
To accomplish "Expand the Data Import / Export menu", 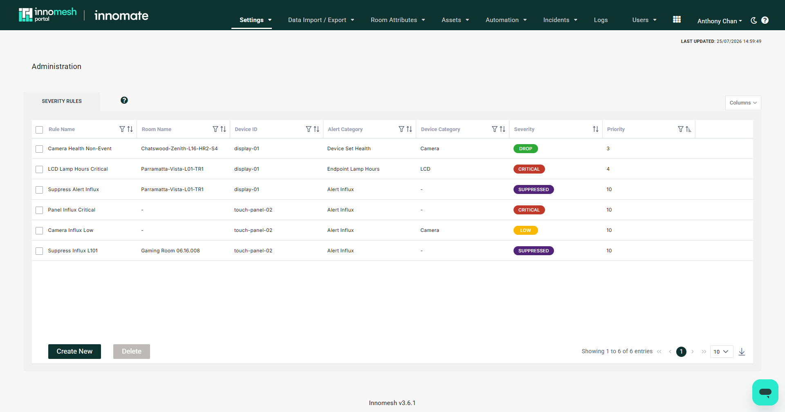I will point(321,20).
